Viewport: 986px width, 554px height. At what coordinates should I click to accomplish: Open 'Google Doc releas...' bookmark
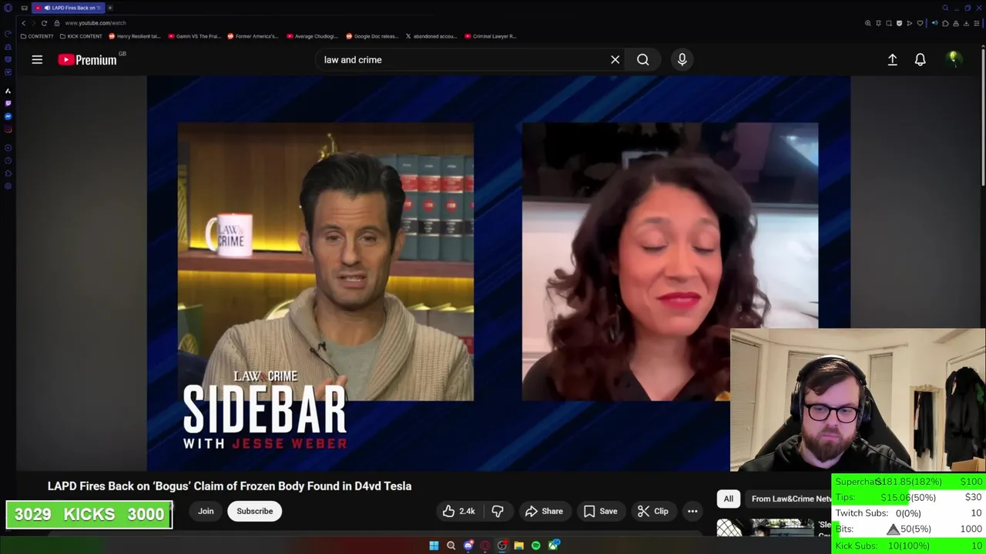(x=372, y=36)
